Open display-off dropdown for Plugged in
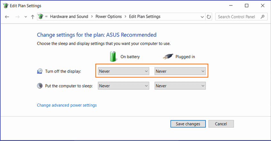This screenshot has width=271, height=141. [180, 71]
